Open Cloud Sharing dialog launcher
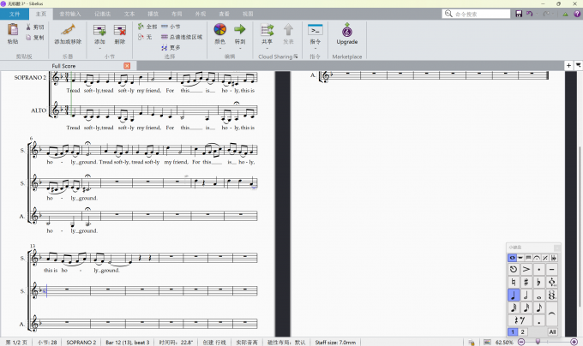 (x=296, y=57)
